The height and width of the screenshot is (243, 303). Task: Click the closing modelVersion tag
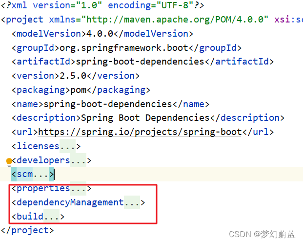coord(153,34)
